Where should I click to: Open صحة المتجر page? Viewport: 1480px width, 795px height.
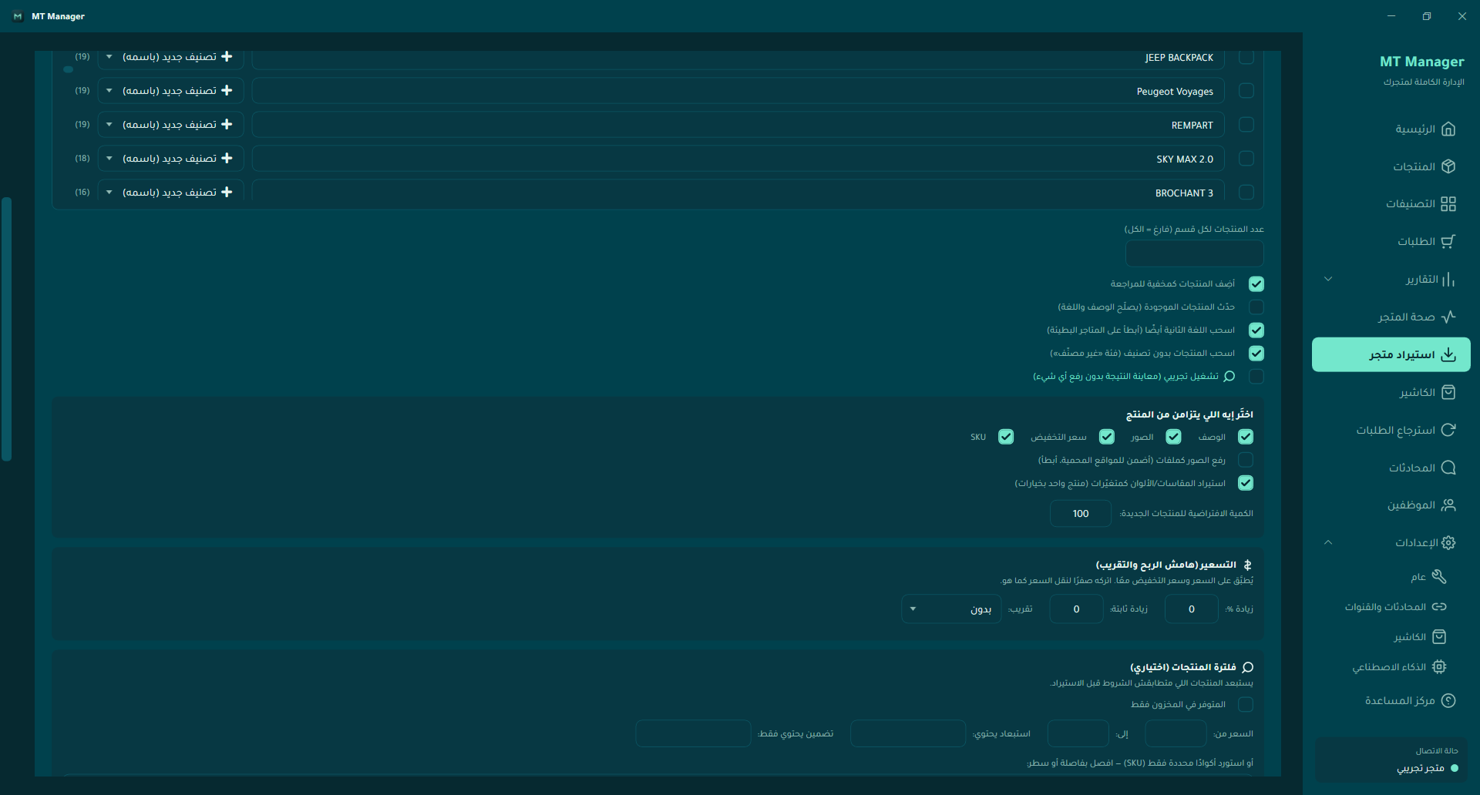(x=1391, y=317)
